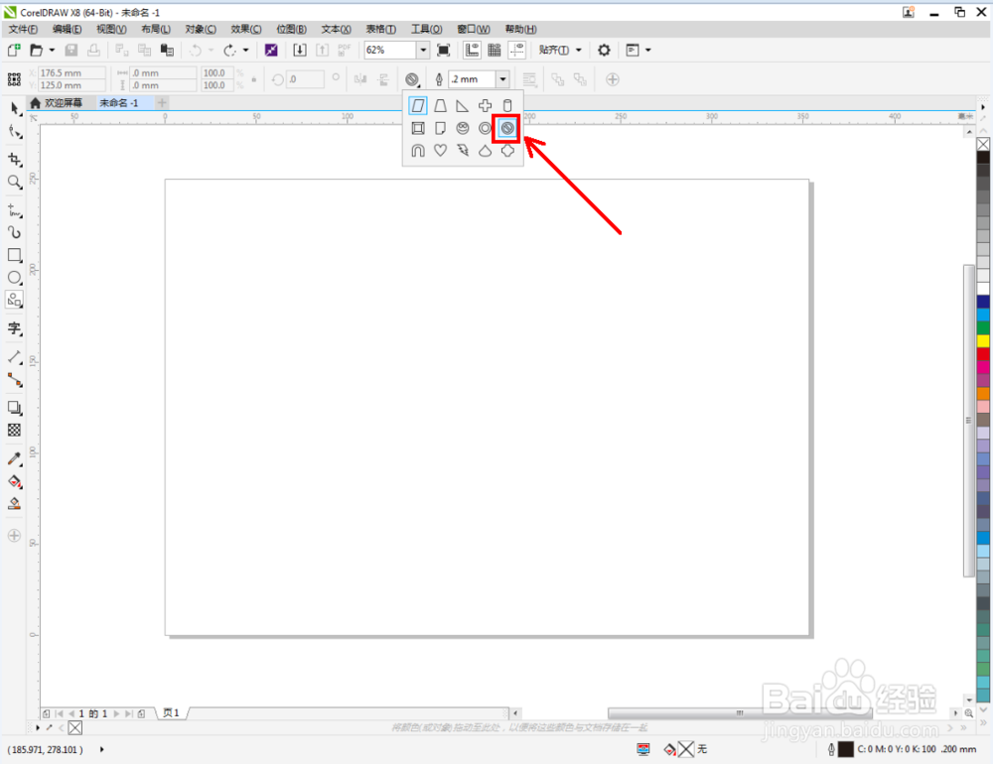
Task: Select the Transparency tool
Action: 15,431
